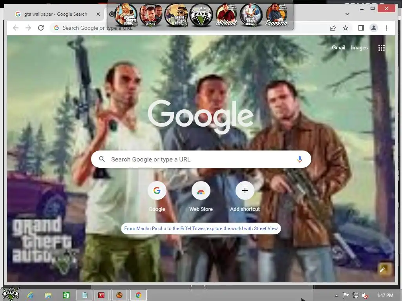
Task: Open the network tray icon
Action: click(356, 296)
